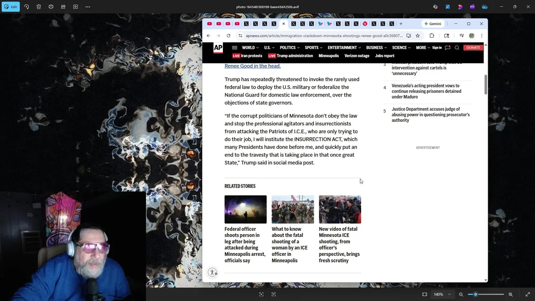
Task: Click the red DONATE button
Action: pyautogui.click(x=473, y=48)
